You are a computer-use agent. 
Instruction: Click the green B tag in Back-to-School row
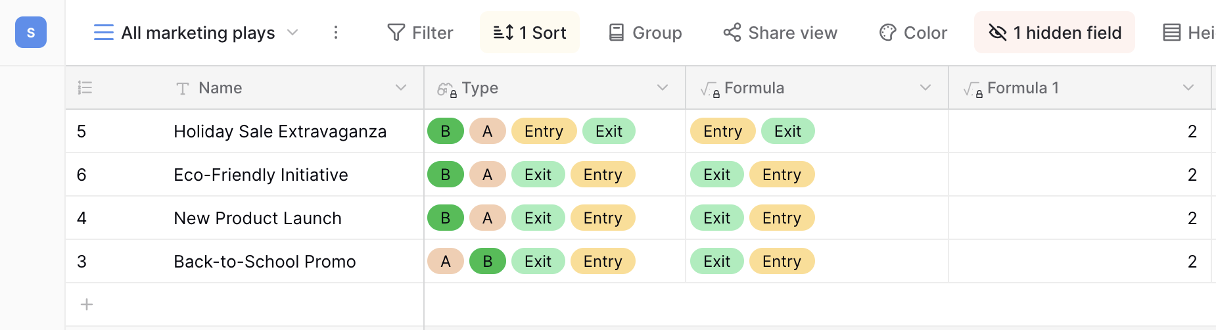[488, 261]
